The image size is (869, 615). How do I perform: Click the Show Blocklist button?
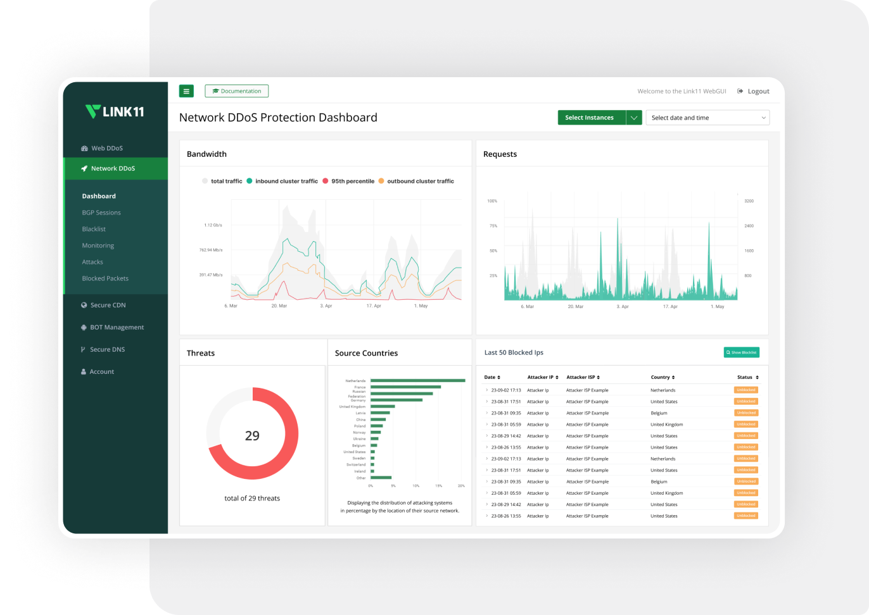(741, 352)
